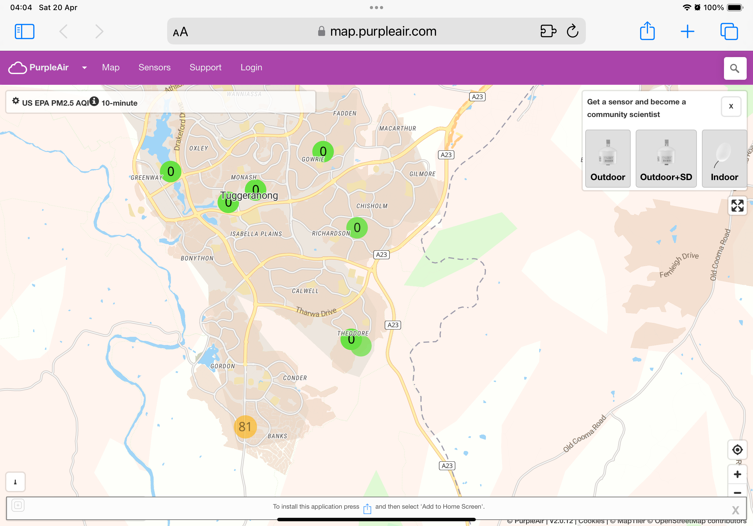This screenshot has height=526, width=753.
Task: Open the AA reader view menu
Action: point(180,32)
